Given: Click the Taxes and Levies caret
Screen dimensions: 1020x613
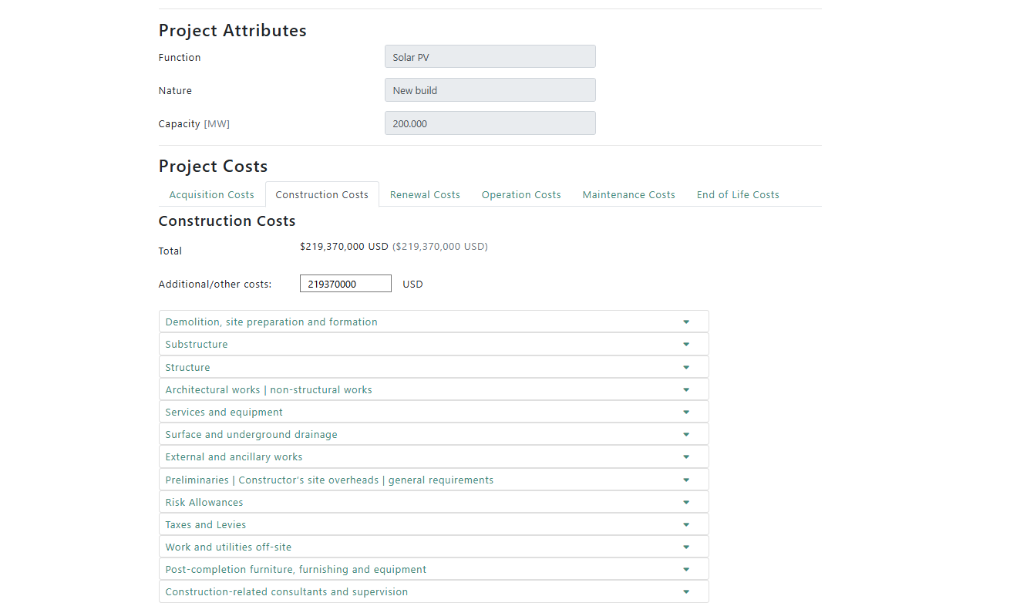Looking at the screenshot, I should coord(685,525).
